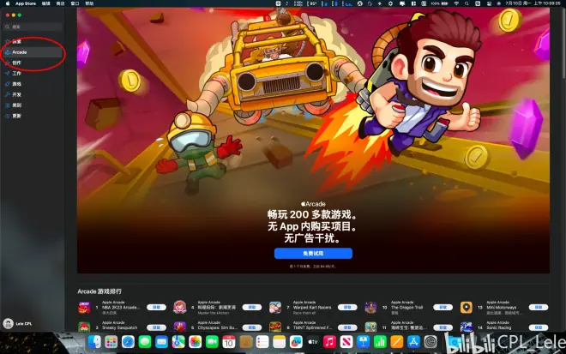Open the 类别 (Categories) sidebar item
Image resolution: width=566 pixels, height=354 pixels.
pos(17,105)
